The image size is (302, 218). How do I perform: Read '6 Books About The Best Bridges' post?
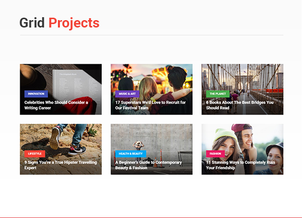[240, 105]
